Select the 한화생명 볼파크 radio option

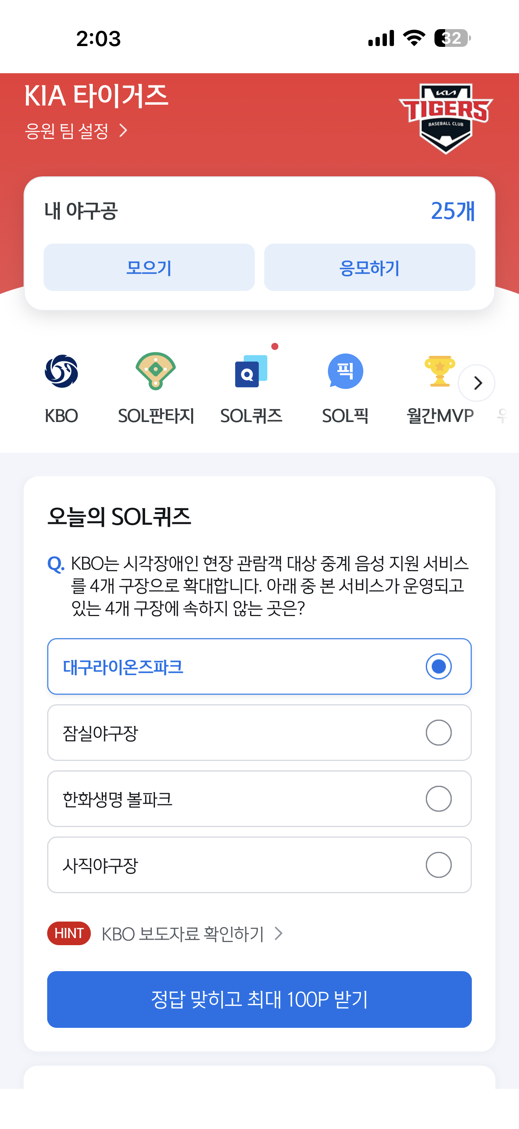point(438,799)
